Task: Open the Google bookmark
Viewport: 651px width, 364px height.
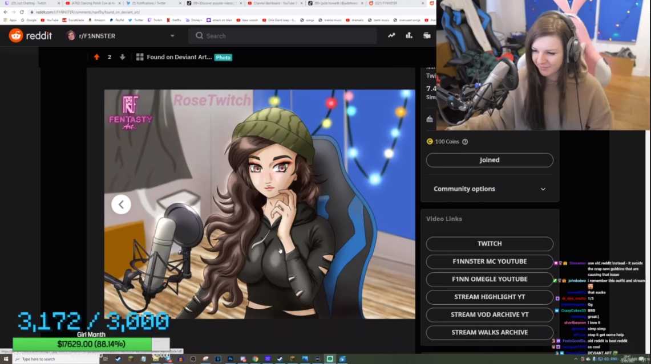Action: pyautogui.click(x=29, y=20)
